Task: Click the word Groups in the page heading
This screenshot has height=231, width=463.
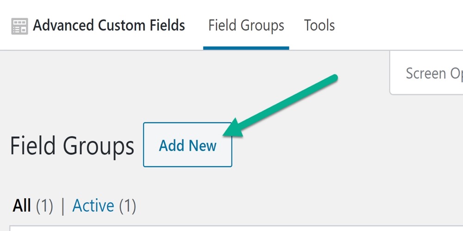Action: pos(99,147)
